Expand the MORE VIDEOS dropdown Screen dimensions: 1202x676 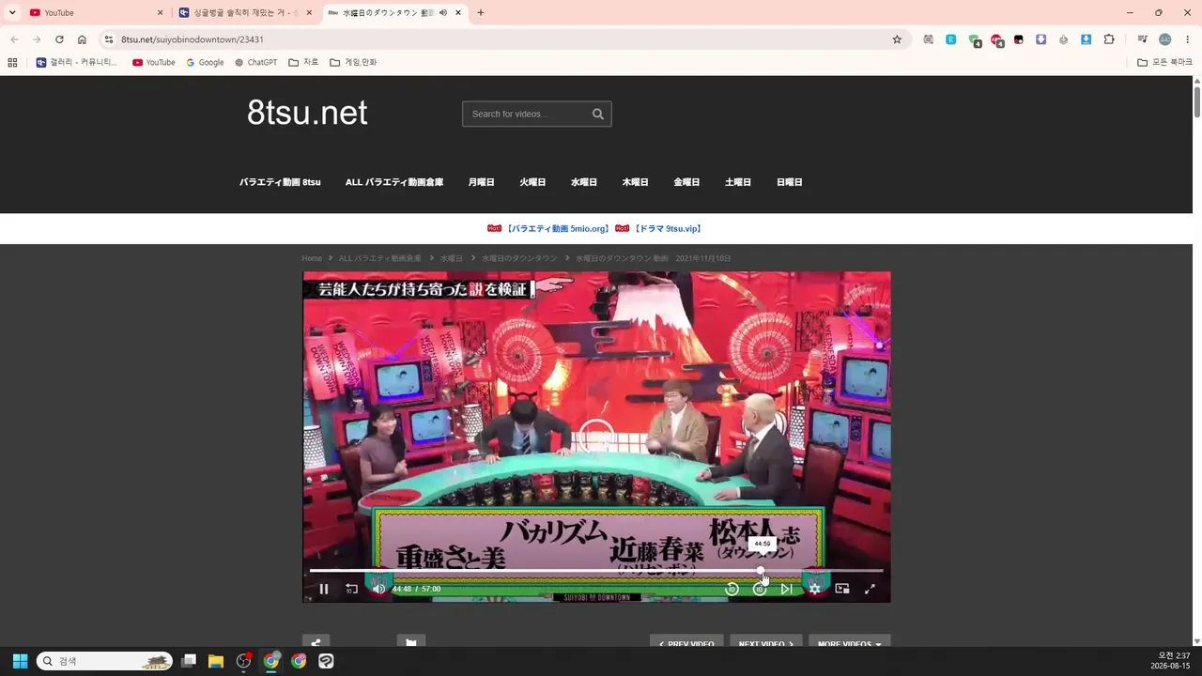tap(849, 643)
